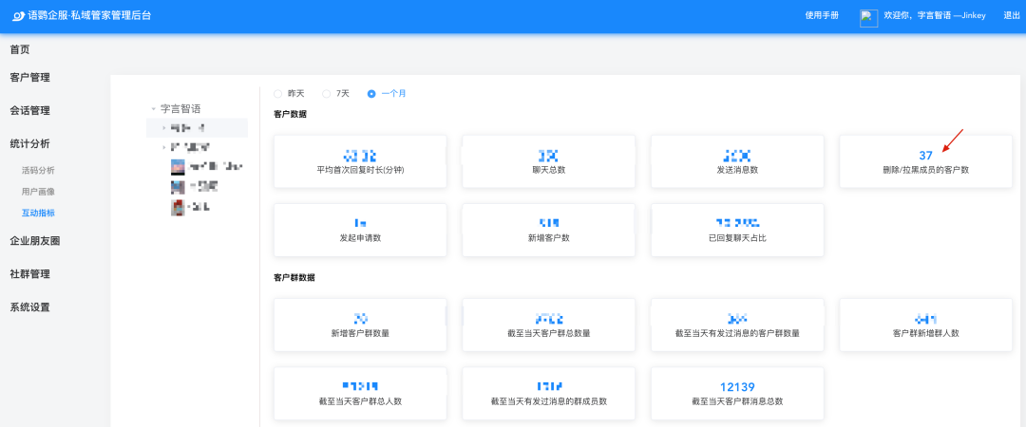The image size is (1026, 427).
Task: Click the last member avatar in department tree
Action: pyautogui.click(x=178, y=206)
